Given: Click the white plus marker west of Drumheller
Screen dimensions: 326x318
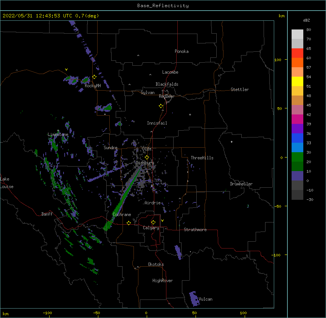Looking at the screenshot, I should click(x=231, y=142).
